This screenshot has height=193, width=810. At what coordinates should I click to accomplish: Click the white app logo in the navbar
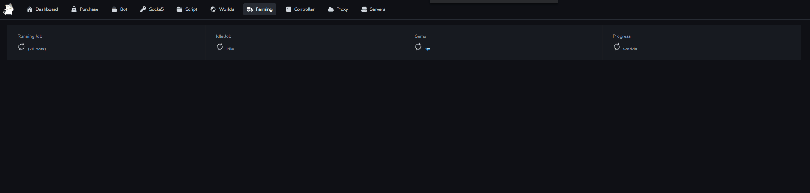(x=9, y=9)
